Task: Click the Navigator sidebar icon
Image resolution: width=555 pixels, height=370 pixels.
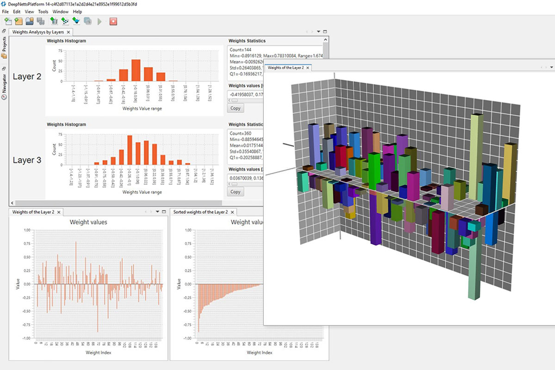Action: pos(4,97)
